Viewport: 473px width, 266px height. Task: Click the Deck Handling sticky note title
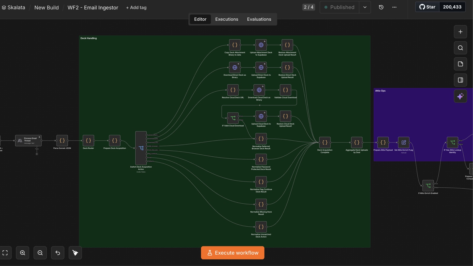tap(89, 38)
